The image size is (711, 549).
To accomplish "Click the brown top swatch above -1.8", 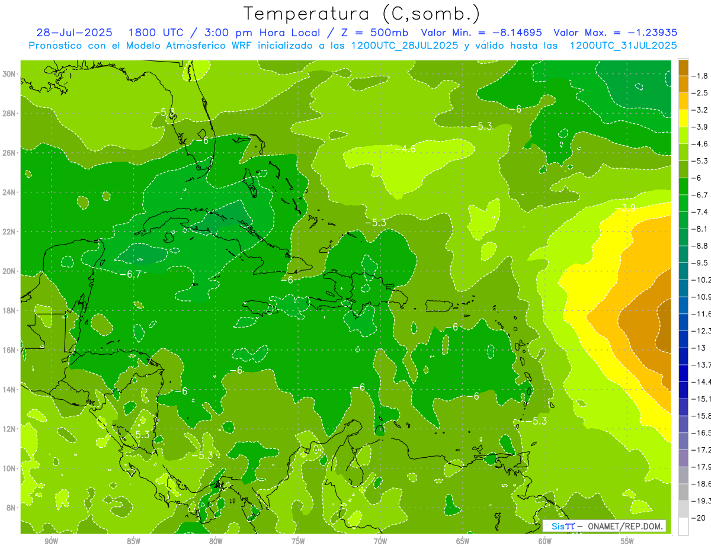I will 683,68.
